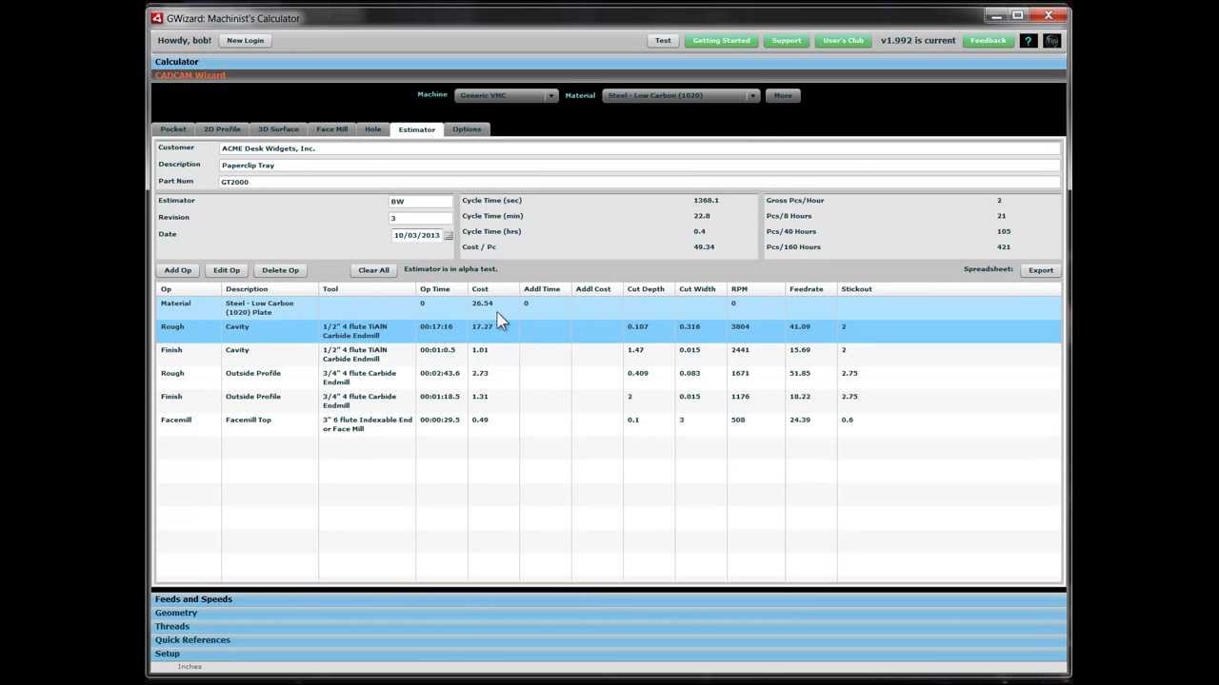The image size is (1219, 685).
Task: Click the Description field with Paperclip Tray
Action: 640,166
